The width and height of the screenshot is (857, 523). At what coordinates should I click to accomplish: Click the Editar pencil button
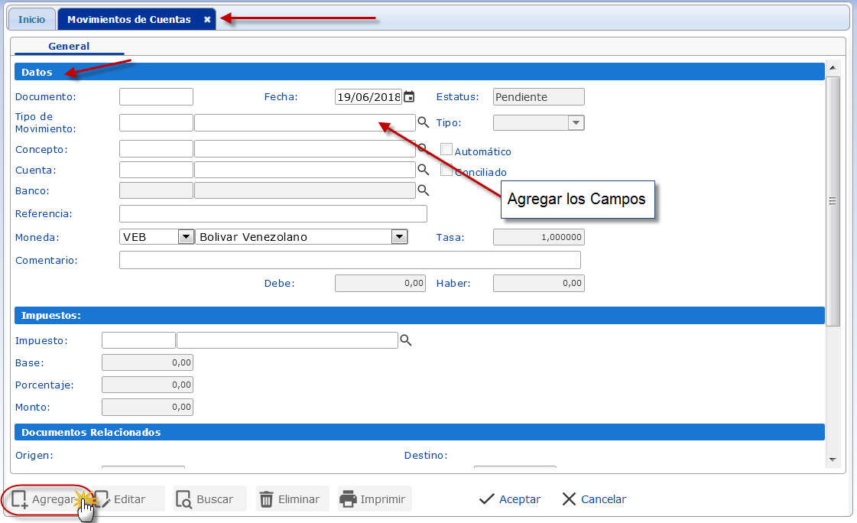click(122, 499)
